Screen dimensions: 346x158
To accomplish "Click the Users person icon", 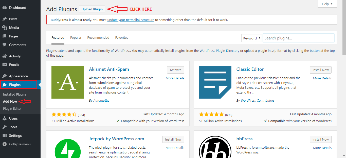I will 5,118.
